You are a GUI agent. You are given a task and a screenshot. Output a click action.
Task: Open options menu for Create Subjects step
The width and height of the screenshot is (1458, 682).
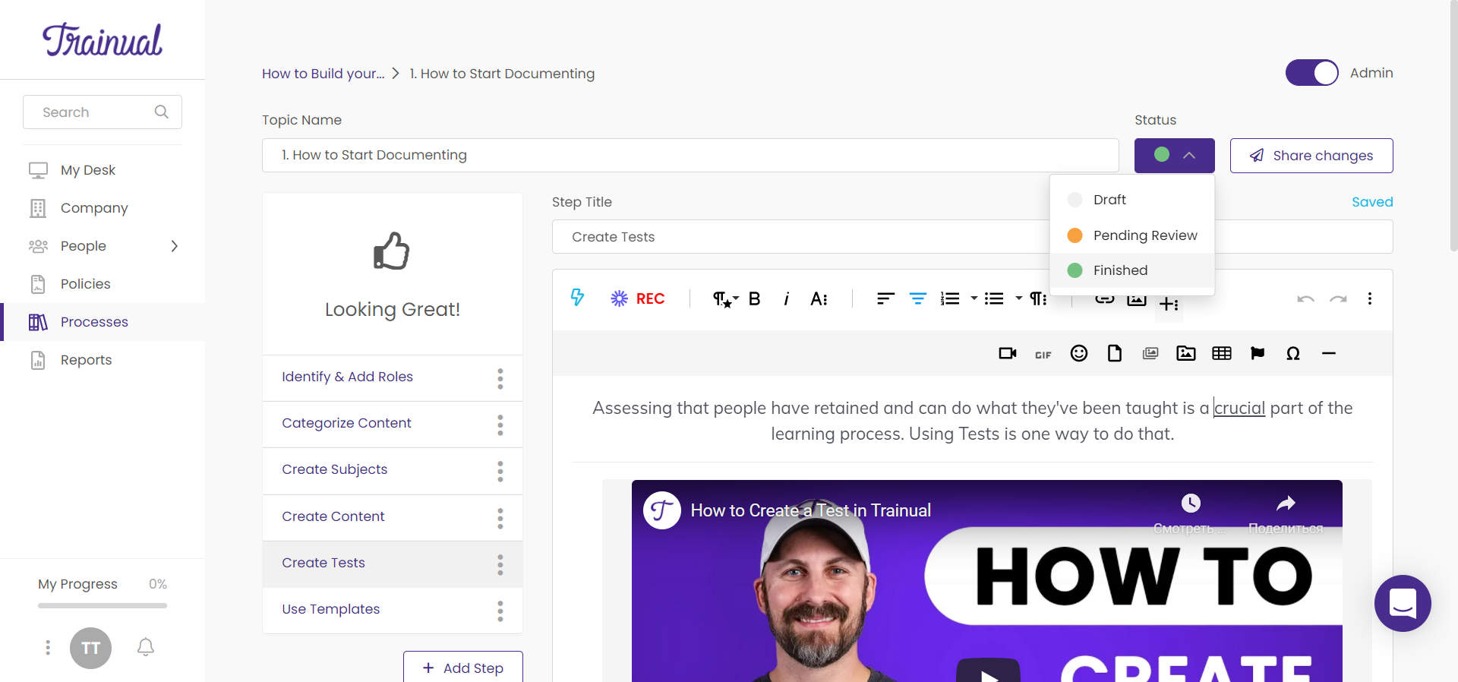(x=500, y=471)
